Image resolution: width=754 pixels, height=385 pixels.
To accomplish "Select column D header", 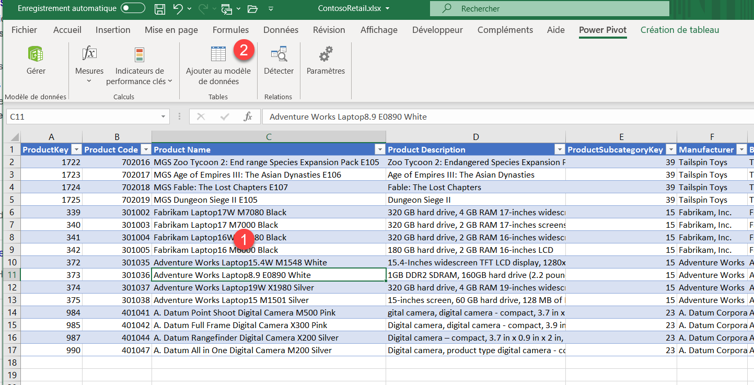I will click(x=475, y=137).
